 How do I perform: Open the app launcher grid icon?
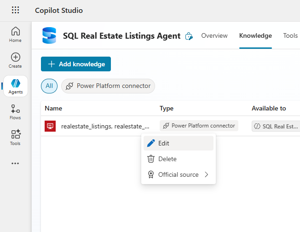pyautogui.click(x=15, y=10)
